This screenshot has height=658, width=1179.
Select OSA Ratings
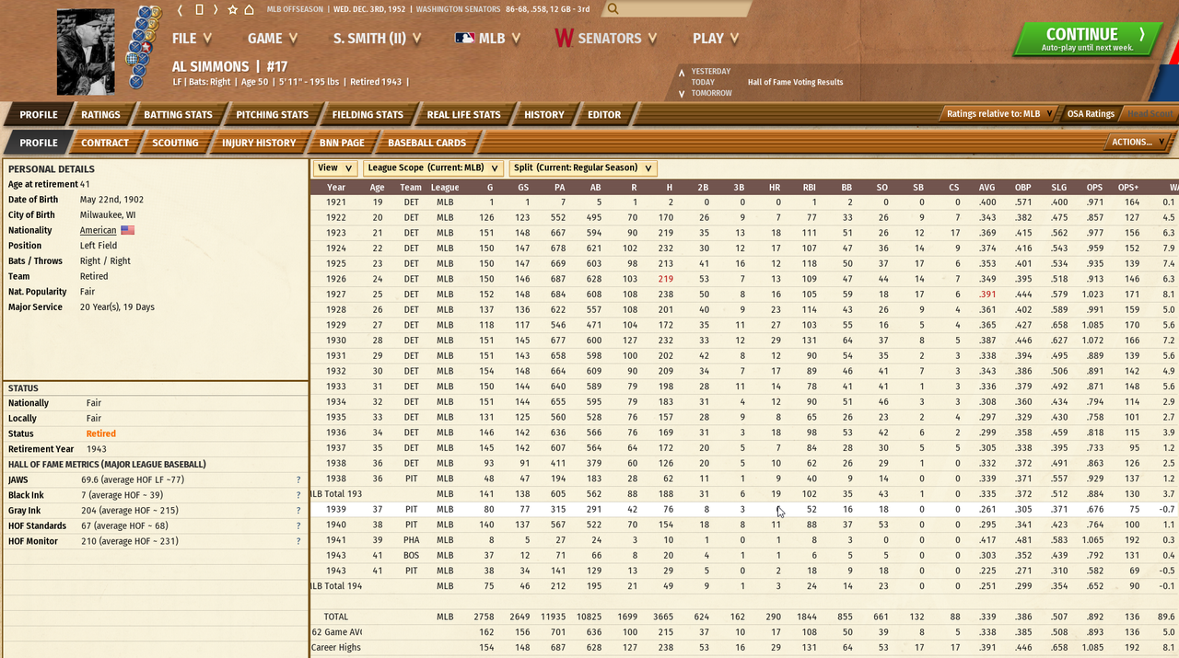1091,114
